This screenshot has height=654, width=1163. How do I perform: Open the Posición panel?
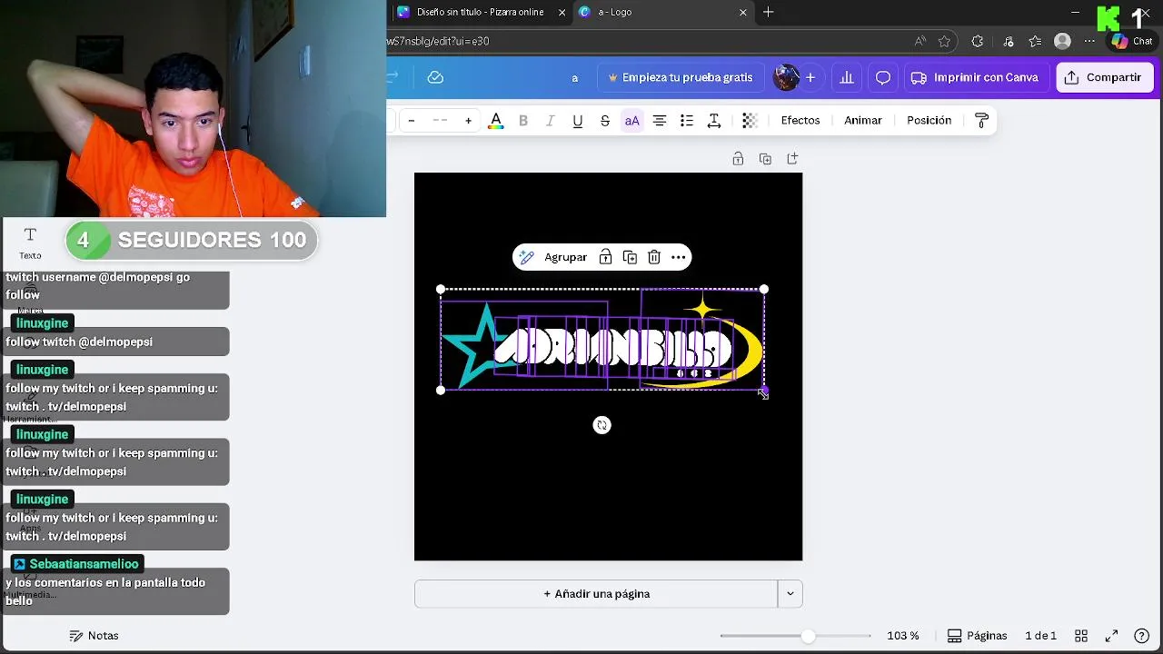point(929,120)
